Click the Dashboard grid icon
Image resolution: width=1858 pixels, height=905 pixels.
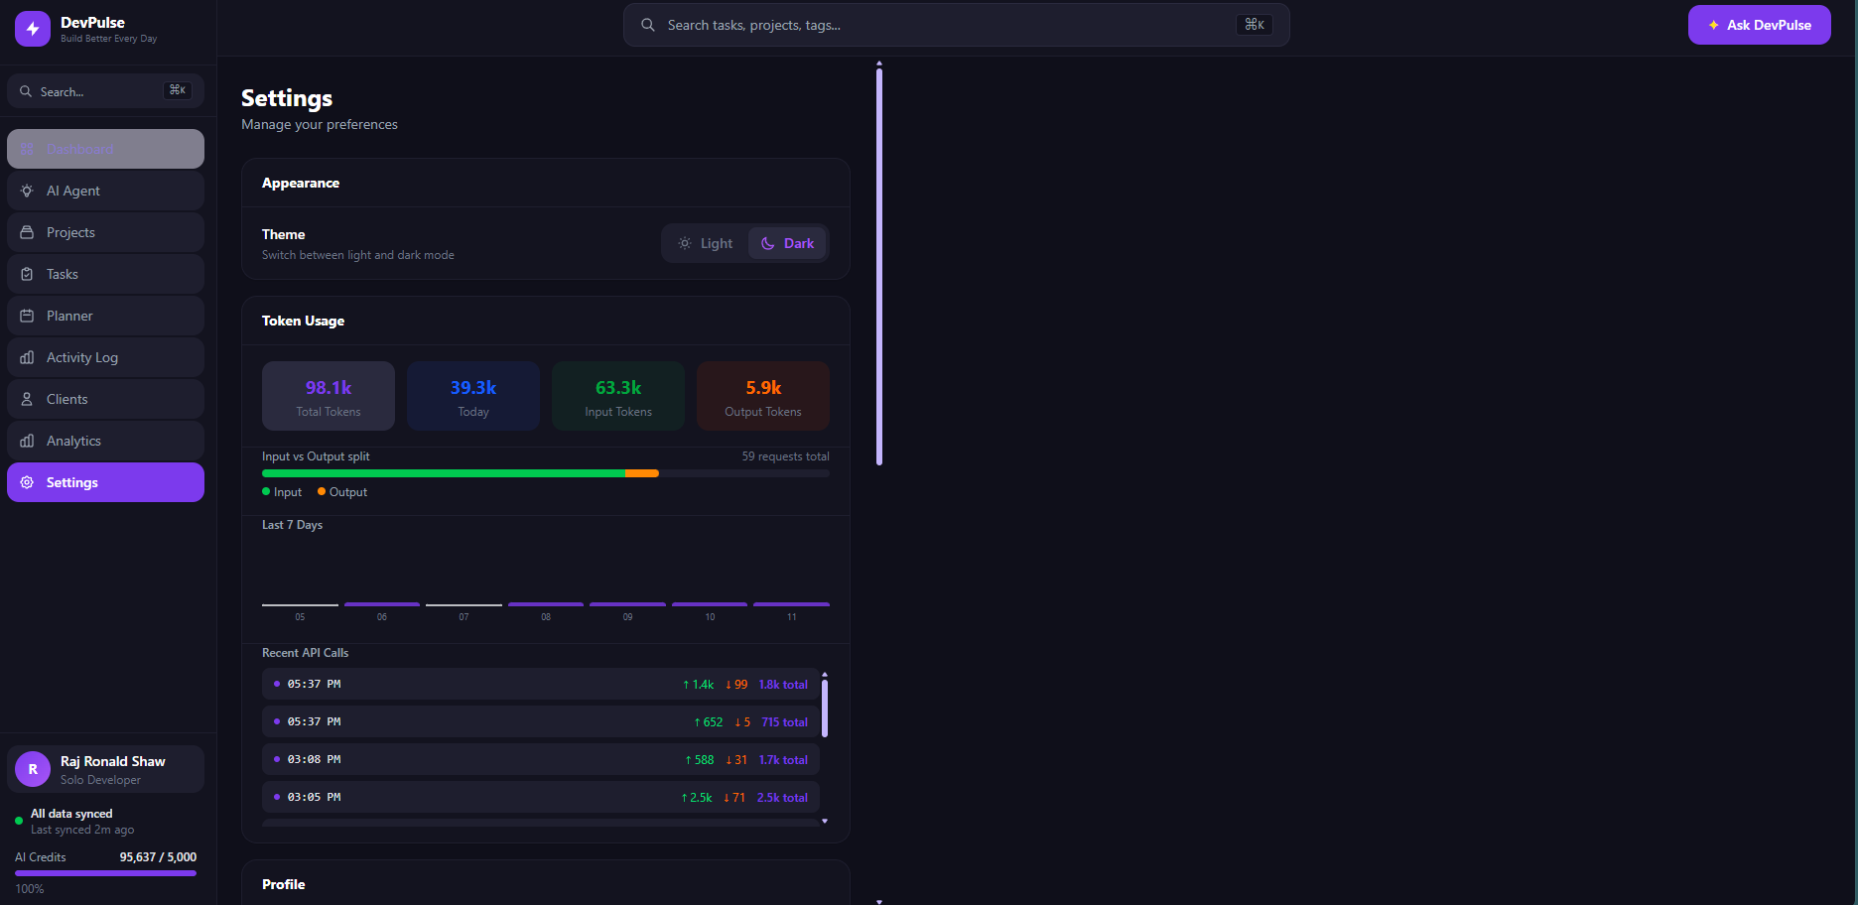pos(27,149)
